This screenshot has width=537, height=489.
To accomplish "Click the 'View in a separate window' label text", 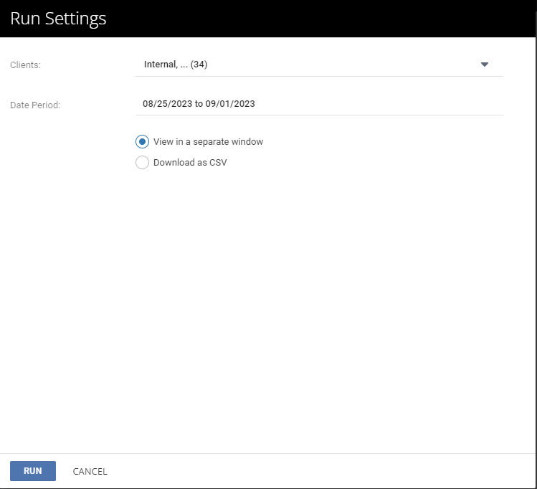I will pyautogui.click(x=208, y=142).
